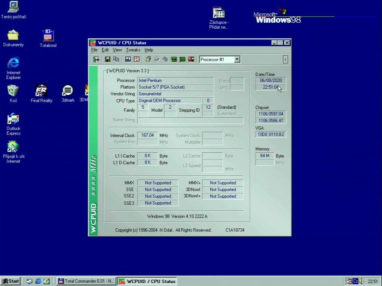
Task: Open the Dokumenty folder icon
Action: pos(13,38)
